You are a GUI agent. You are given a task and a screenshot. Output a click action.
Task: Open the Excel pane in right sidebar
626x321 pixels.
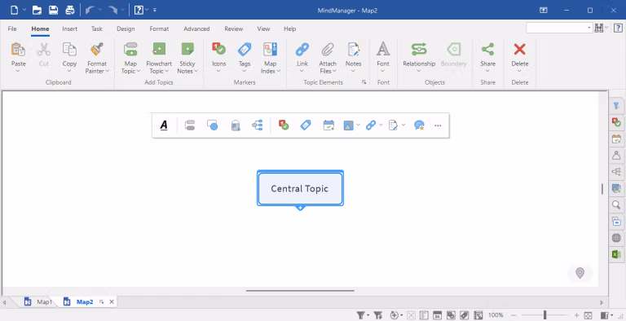pos(616,254)
